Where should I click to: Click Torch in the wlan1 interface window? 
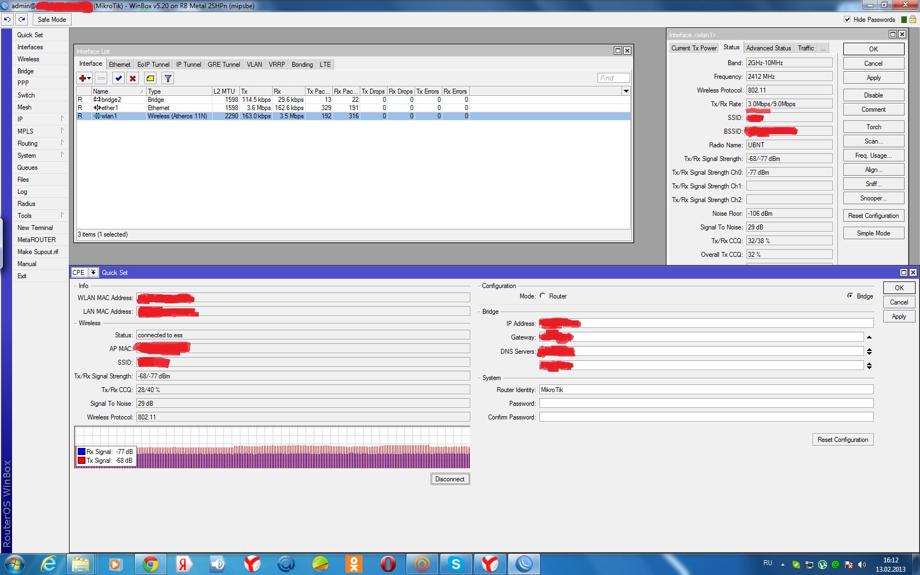tap(873, 127)
